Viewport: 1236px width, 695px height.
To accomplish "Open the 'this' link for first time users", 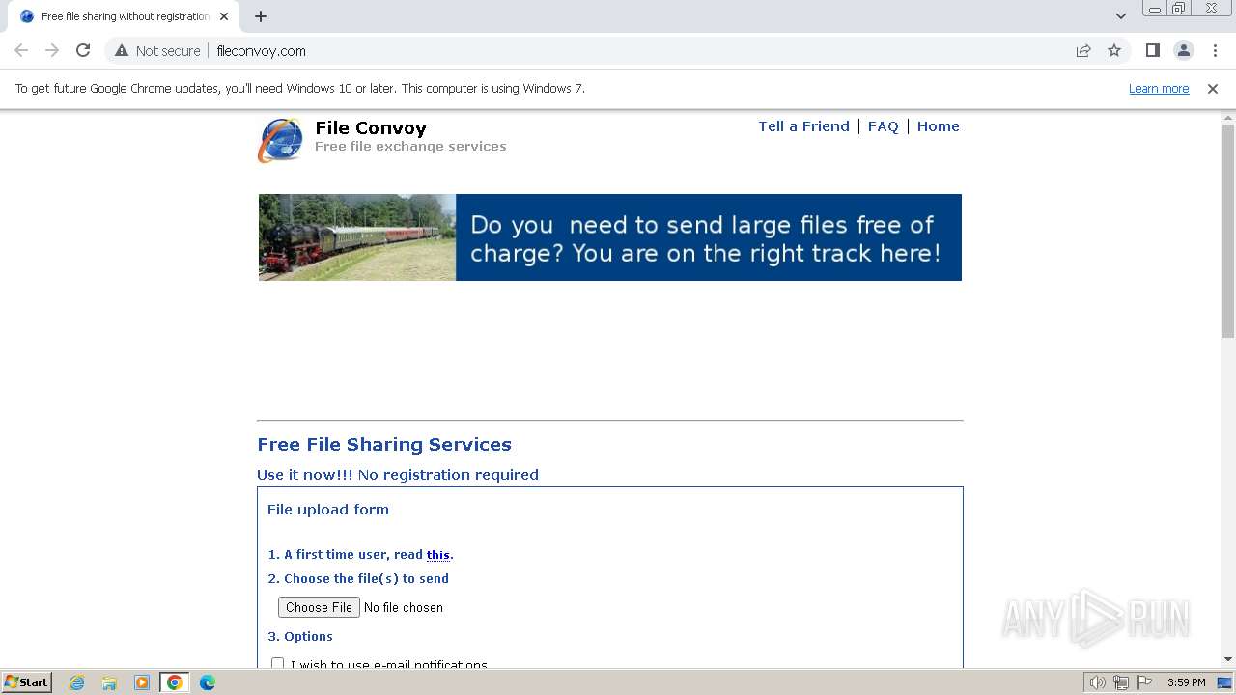I will click(x=438, y=555).
